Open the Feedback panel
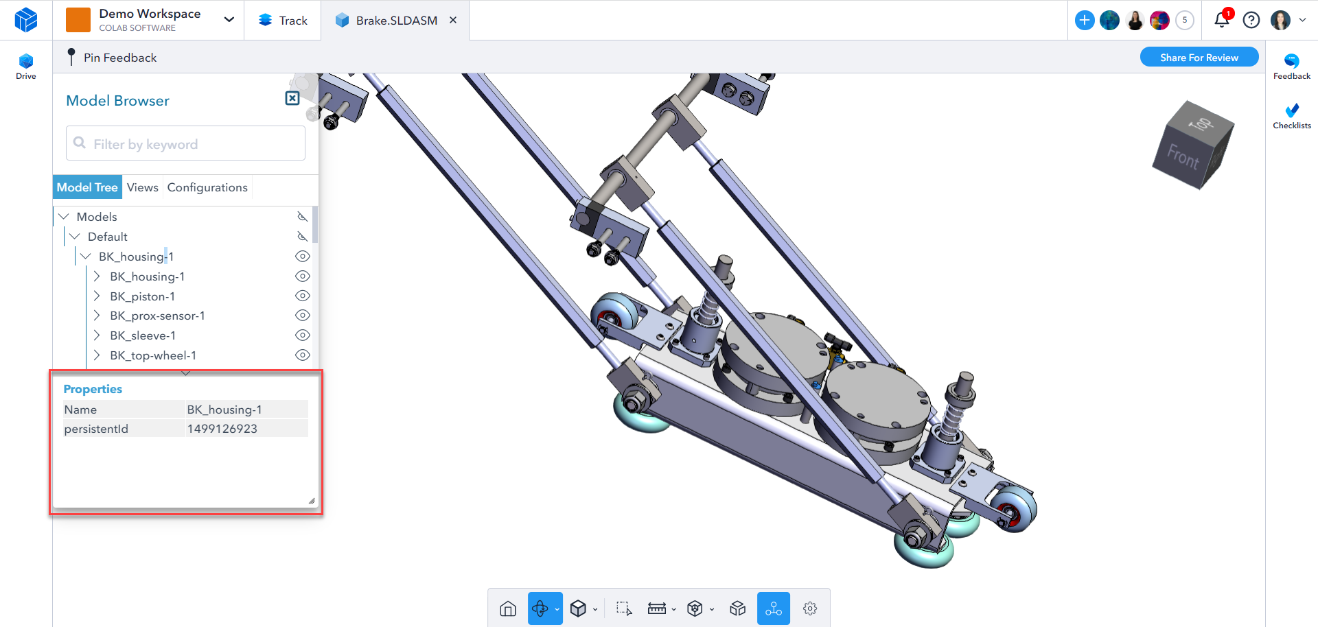 1292,67
